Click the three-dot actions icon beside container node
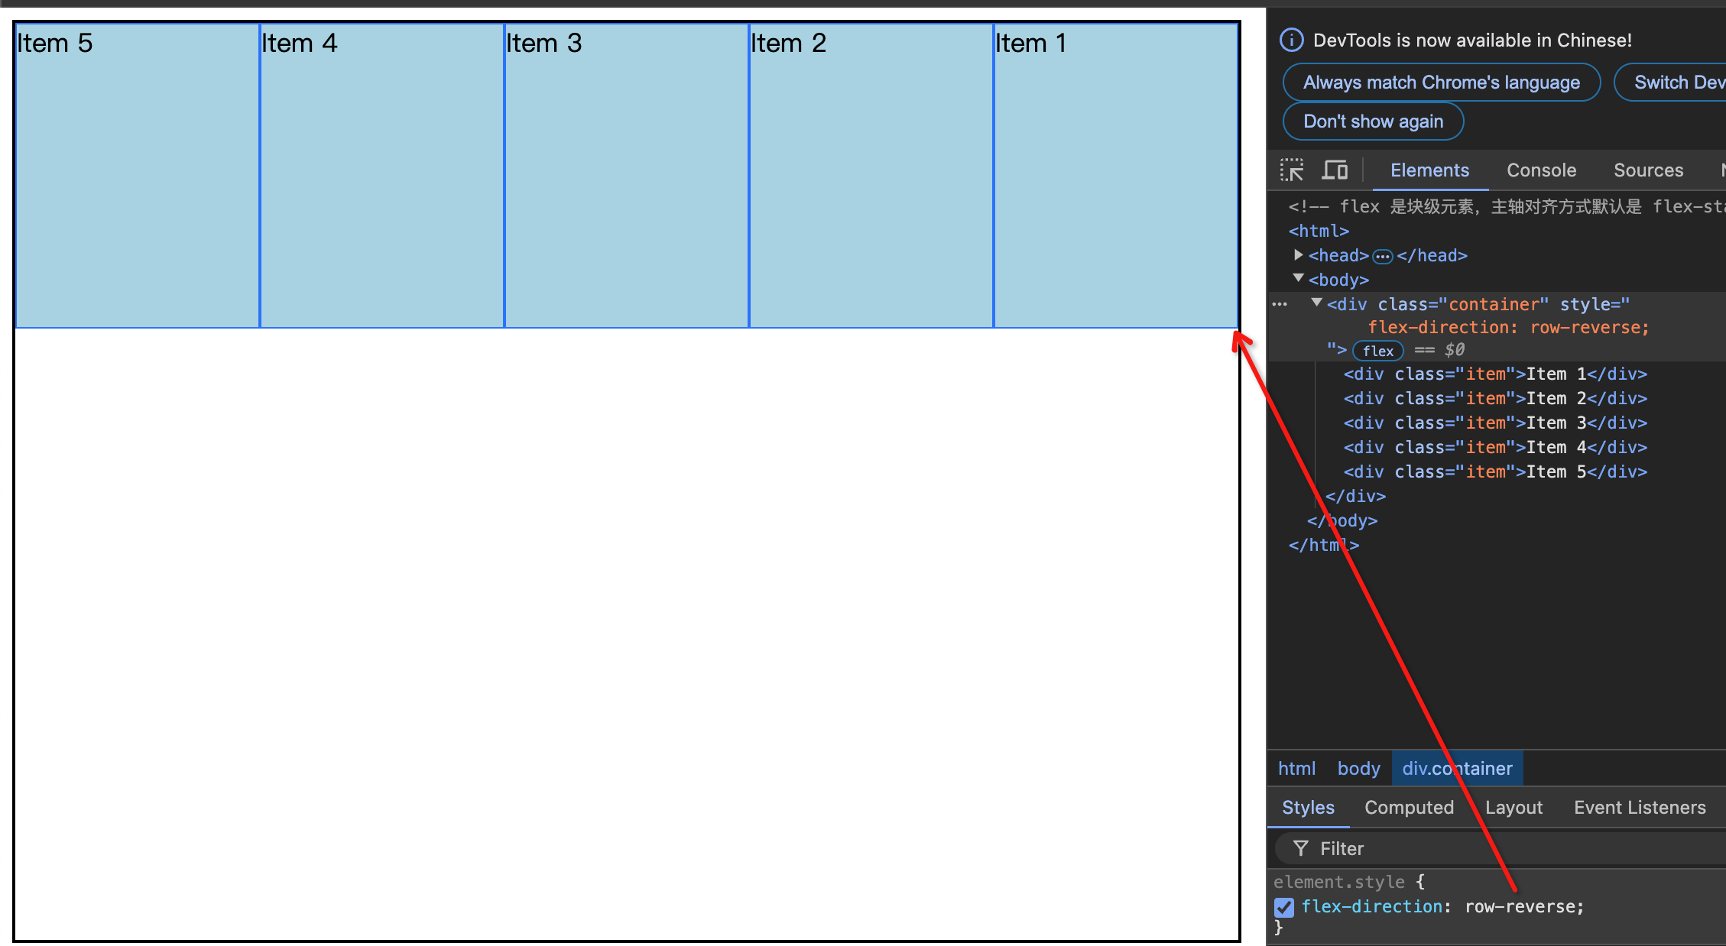Screen dimensions: 1726x946 pos(1280,304)
